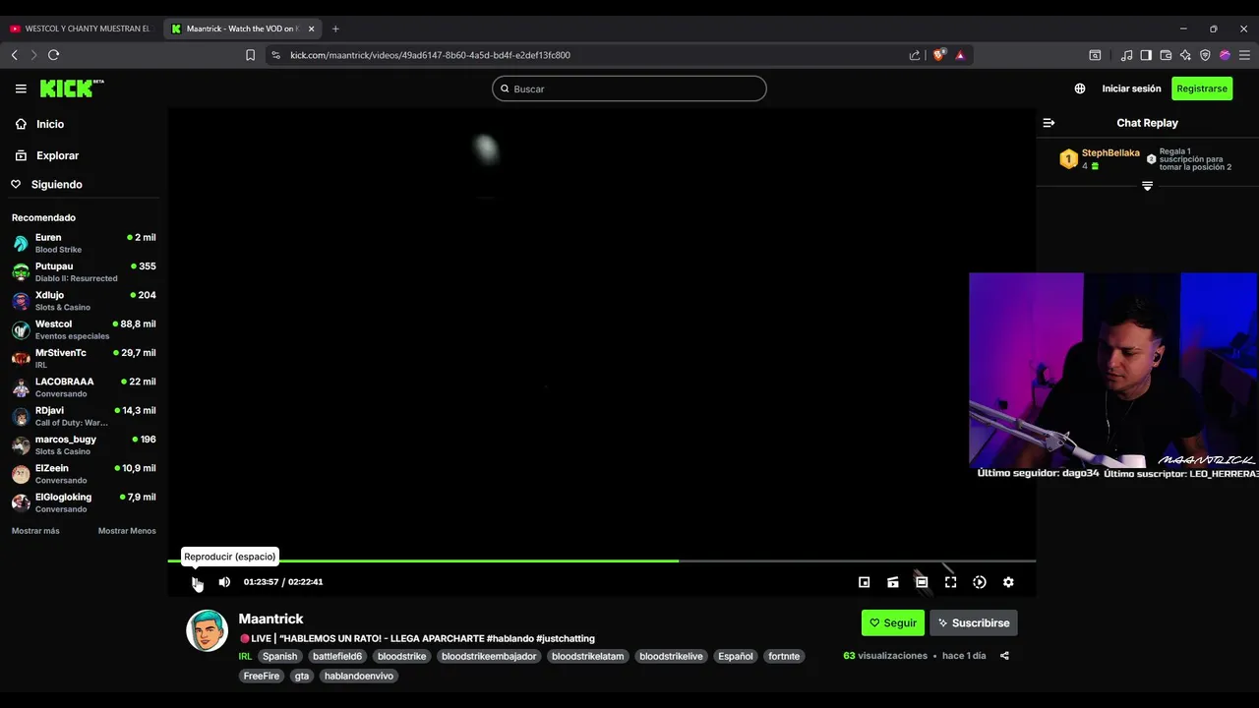The width and height of the screenshot is (1259, 708).
Task: Click the green Registrarse button
Action: (1202, 88)
